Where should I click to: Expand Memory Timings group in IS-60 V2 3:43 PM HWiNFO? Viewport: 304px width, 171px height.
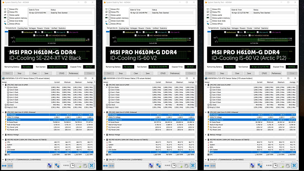pos(104,135)
